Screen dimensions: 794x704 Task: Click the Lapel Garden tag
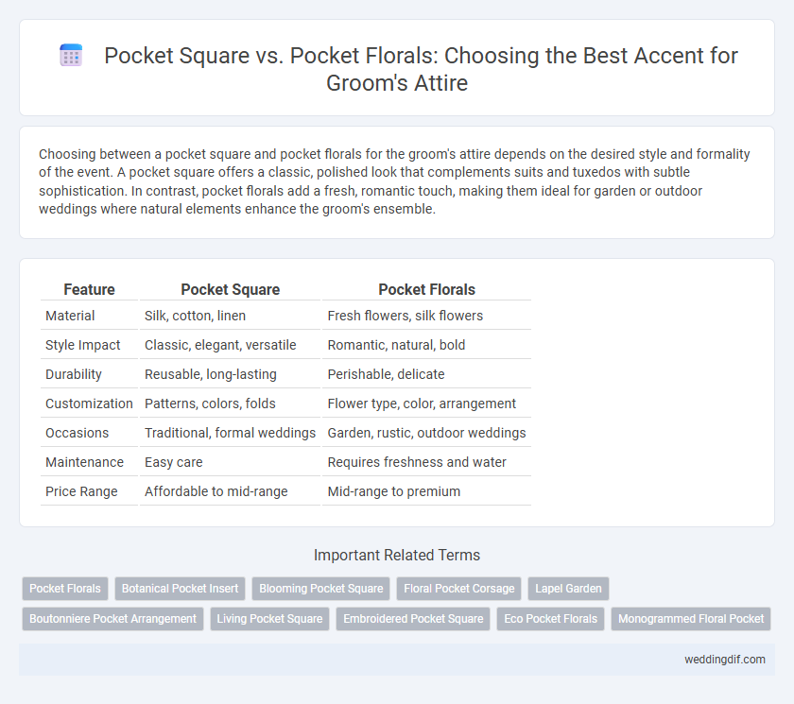coord(568,589)
